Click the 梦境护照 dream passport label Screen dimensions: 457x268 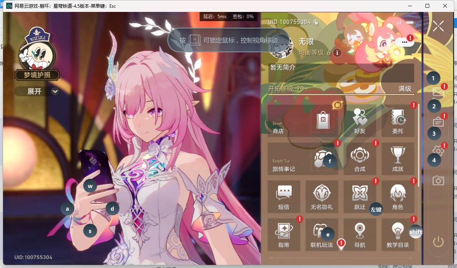coord(37,75)
